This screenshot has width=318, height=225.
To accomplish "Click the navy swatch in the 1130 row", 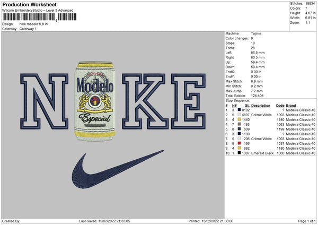I will point(239,134).
